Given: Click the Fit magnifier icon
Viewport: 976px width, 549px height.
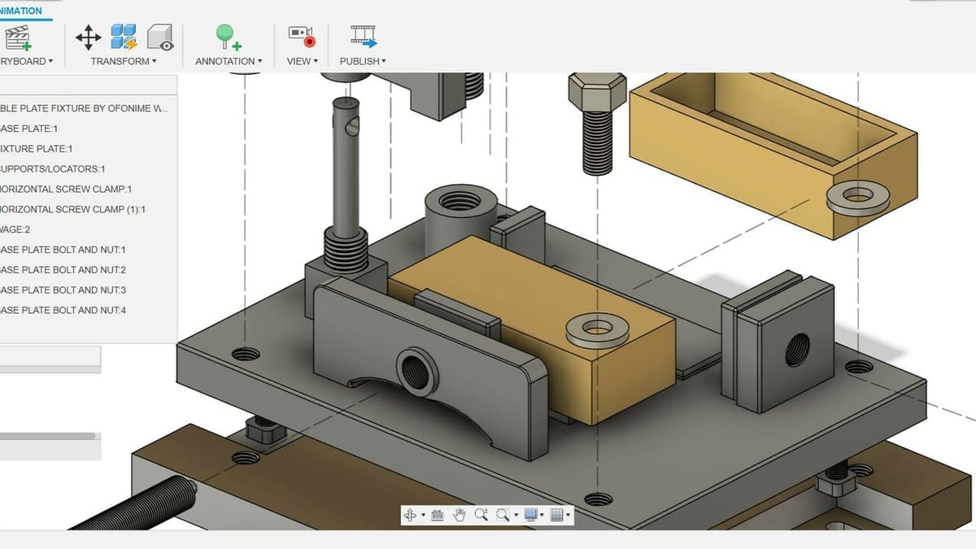Looking at the screenshot, I should [503, 514].
